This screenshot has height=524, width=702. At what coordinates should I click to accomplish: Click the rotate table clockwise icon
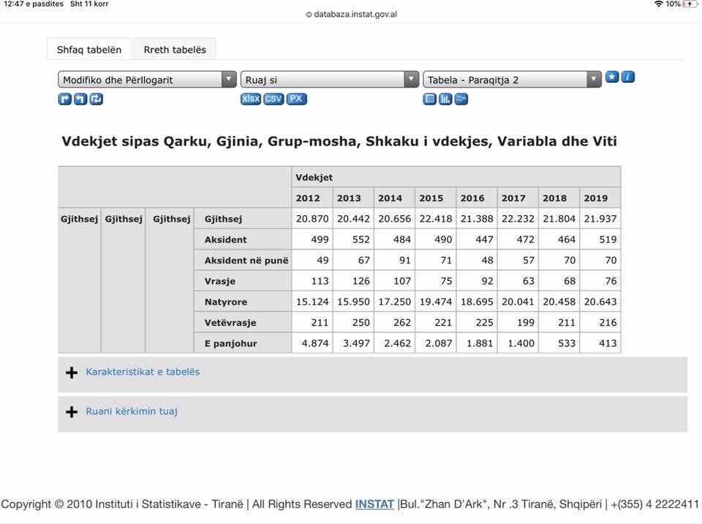[x=64, y=99]
